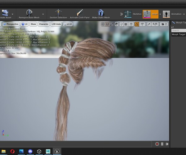Toggle the coordinate space cube icon
The image size is (186, 155).
117,24
